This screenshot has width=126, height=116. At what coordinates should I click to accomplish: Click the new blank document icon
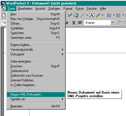(4, 15)
